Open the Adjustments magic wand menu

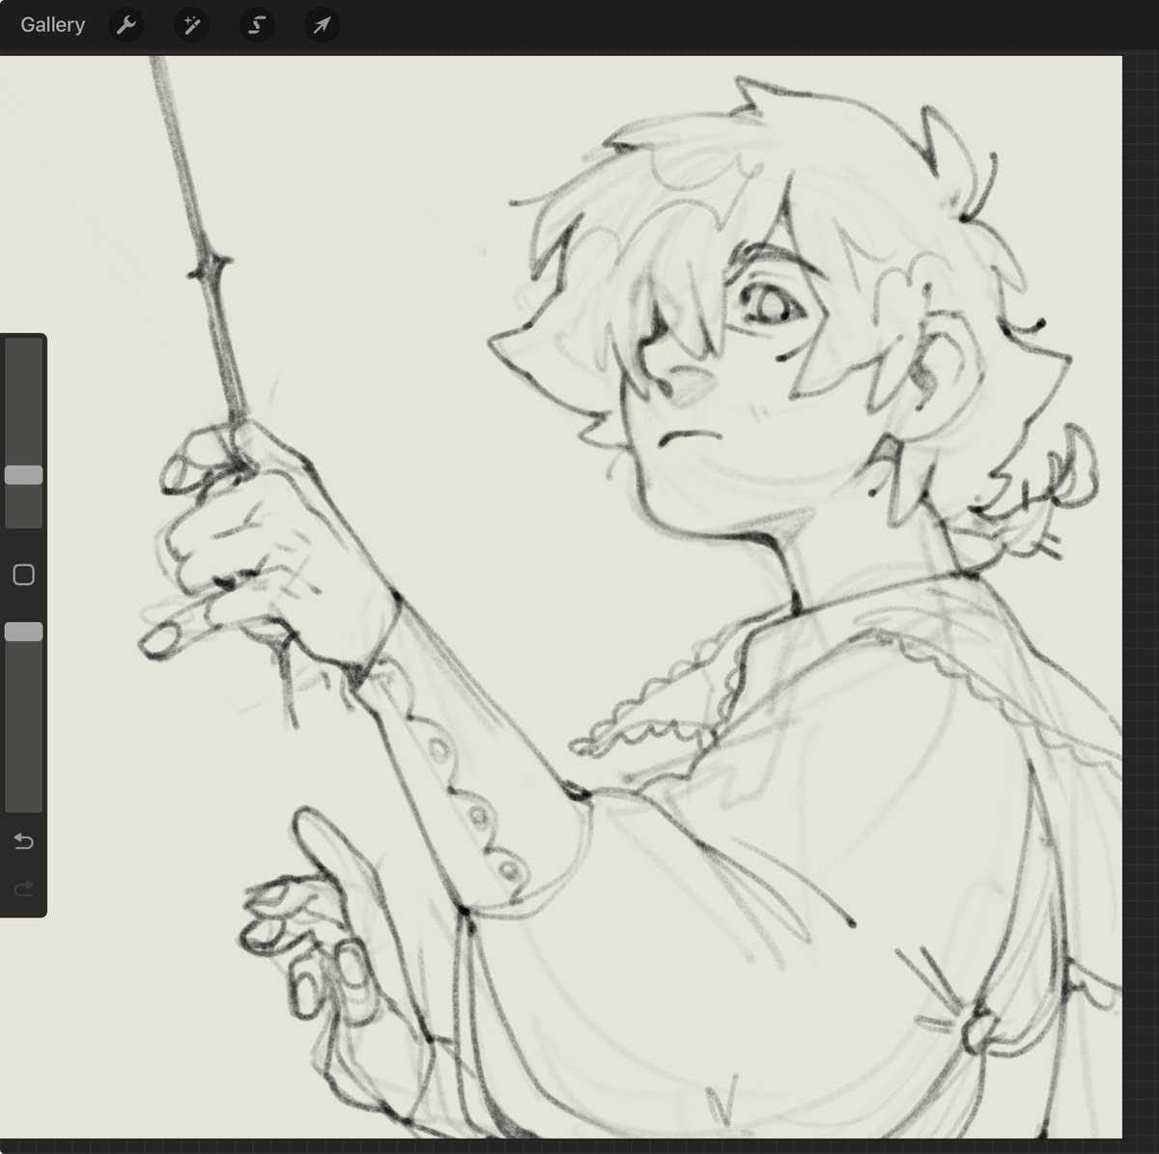click(x=191, y=25)
